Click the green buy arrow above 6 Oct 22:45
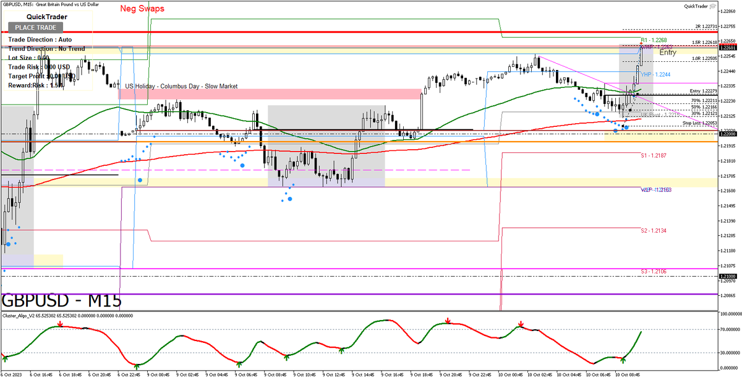The image size is (742, 380). point(136,366)
